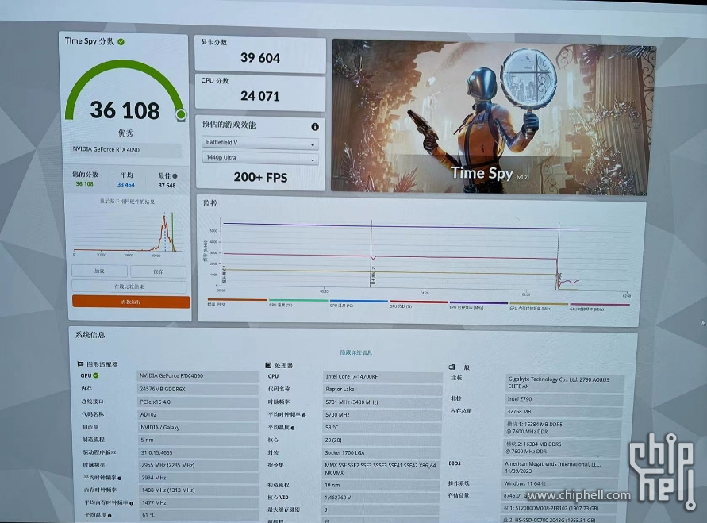
Task: Click the info icon next to 最佳
Action: [x=175, y=176]
